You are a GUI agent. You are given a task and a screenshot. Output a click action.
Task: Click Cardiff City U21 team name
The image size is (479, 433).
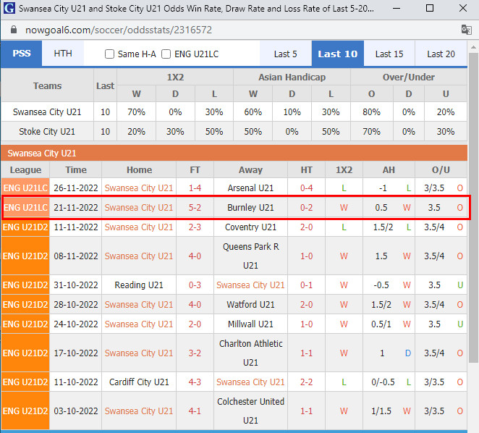pyautogui.click(x=139, y=382)
